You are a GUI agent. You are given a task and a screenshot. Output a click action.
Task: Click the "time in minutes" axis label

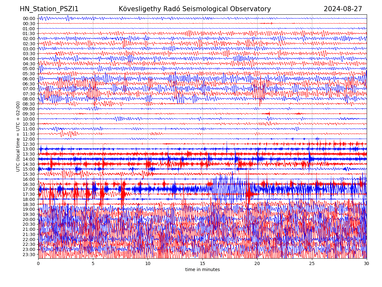pos(202,270)
